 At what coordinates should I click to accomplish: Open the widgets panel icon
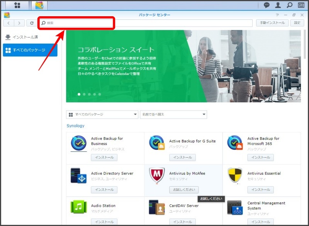301,5
